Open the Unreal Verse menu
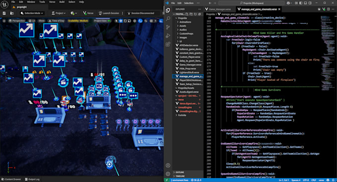Screen dimensions: 337x182 coord(52,2)
